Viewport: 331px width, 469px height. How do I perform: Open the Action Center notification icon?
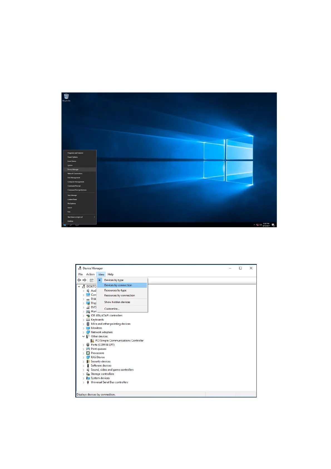(x=273, y=225)
